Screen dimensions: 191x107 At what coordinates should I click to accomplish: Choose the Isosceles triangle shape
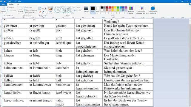70,8
